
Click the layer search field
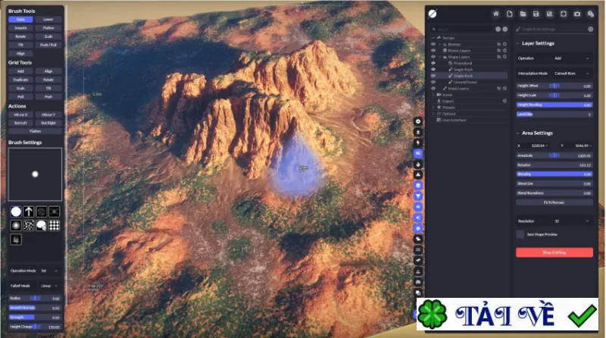coord(464,29)
